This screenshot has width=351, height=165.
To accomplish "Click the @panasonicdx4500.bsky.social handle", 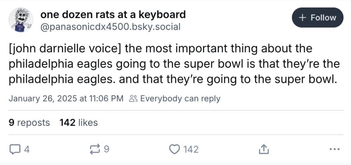I will tap(110, 27).
